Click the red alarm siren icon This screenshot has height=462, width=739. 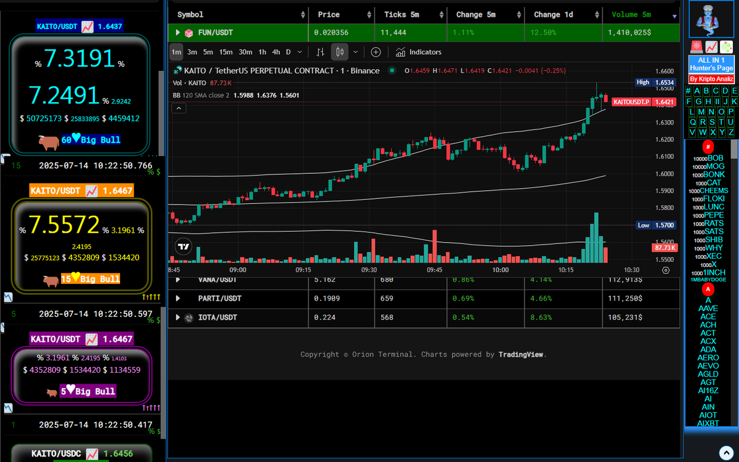[x=697, y=47]
